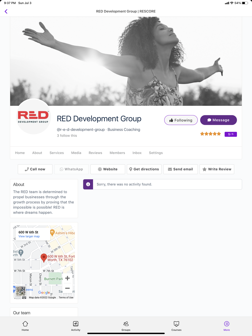Click the Send email button
The height and width of the screenshot is (336, 252).
coord(180,169)
